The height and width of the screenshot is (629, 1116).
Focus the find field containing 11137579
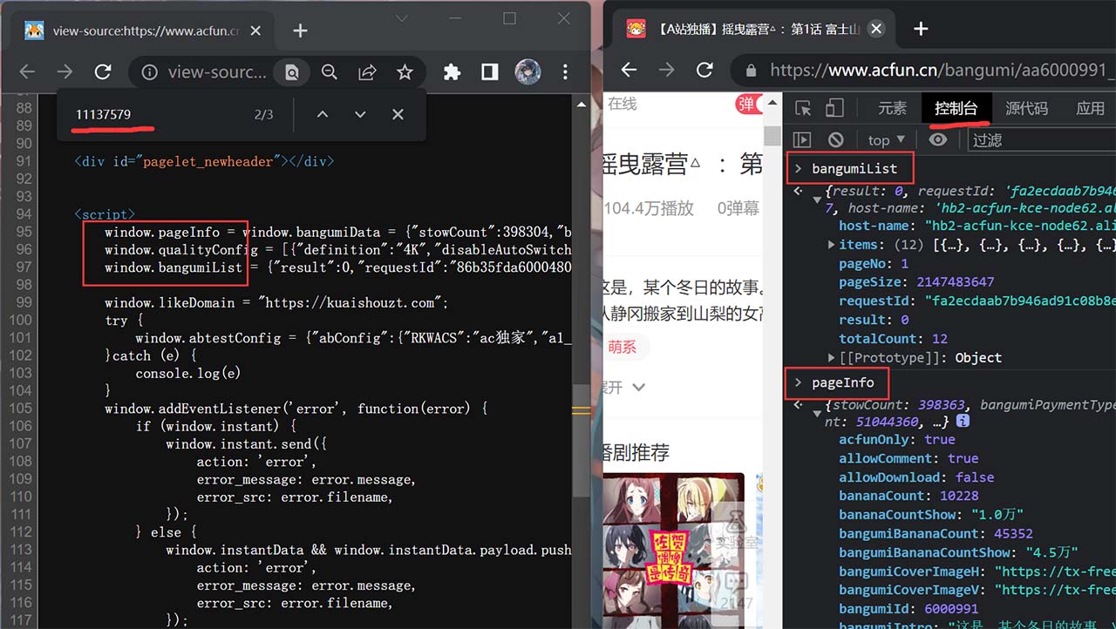157,114
